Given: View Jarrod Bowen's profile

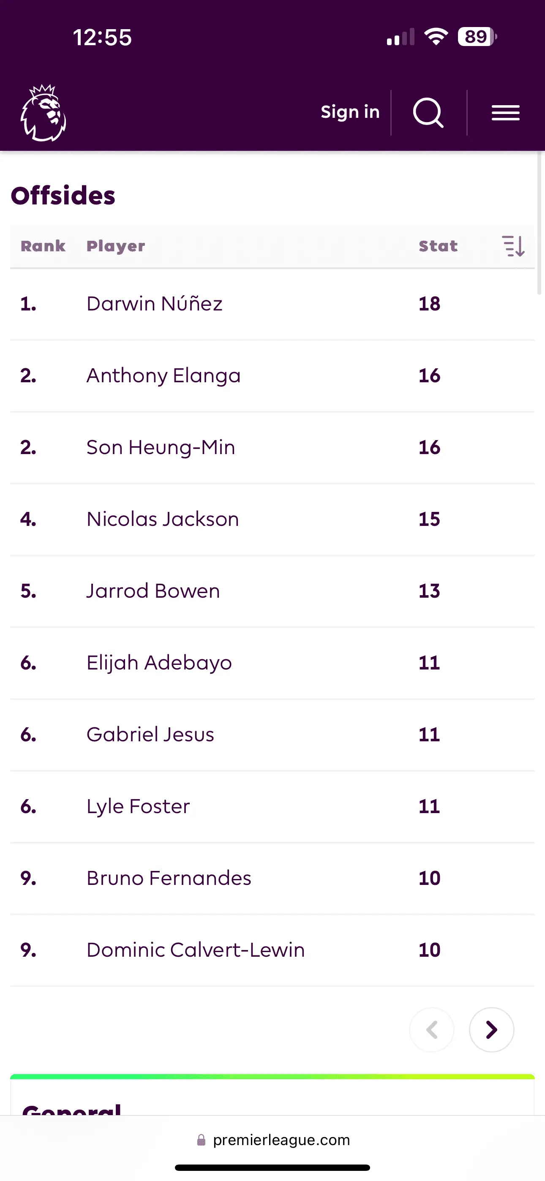Looking at the screenshot, I should pos(153,591).
